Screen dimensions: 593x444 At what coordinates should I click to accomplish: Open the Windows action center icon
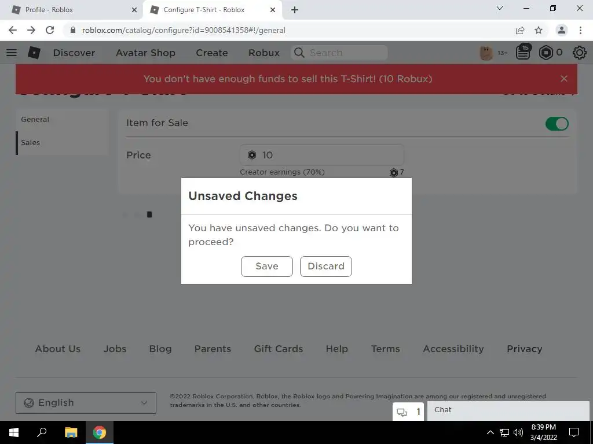[574, 432]
